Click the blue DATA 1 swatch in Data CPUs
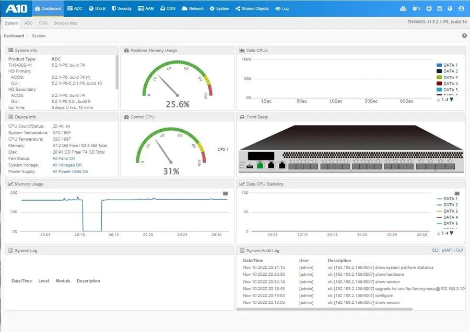This screenshot has width=470, height=332. [439, 65]
